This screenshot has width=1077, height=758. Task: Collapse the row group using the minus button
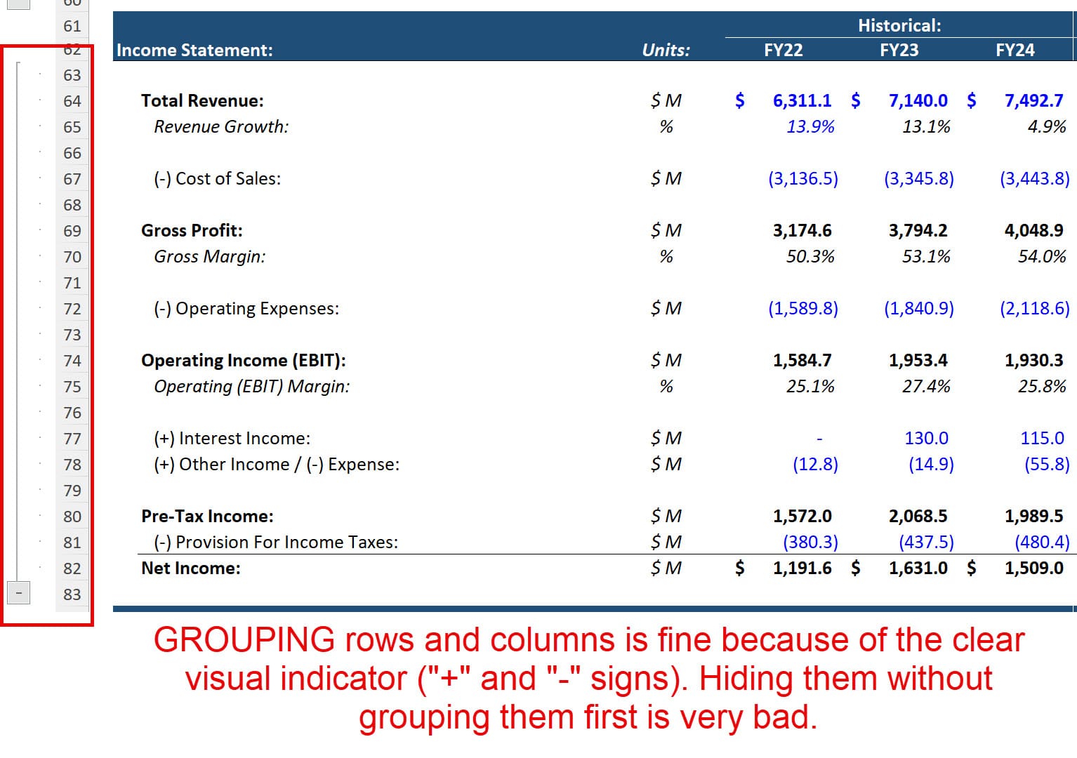coord(19,593)
